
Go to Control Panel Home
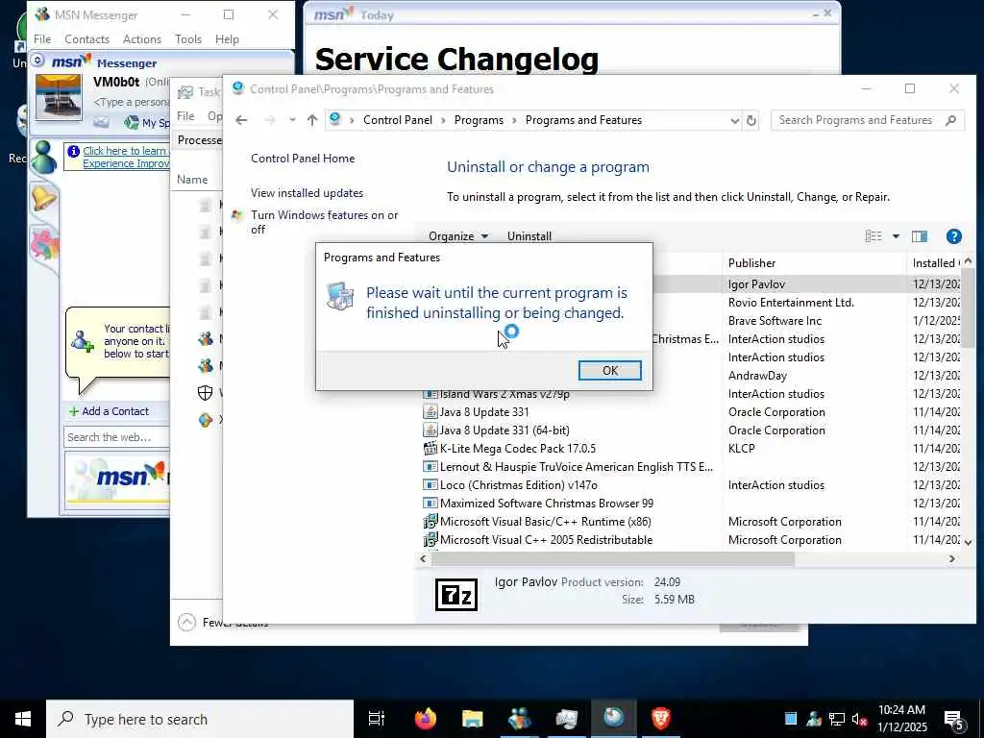303,159
